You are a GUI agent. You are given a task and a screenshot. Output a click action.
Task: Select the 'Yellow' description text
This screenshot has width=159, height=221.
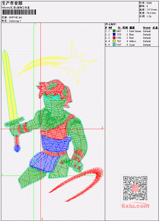coord(133,41)
